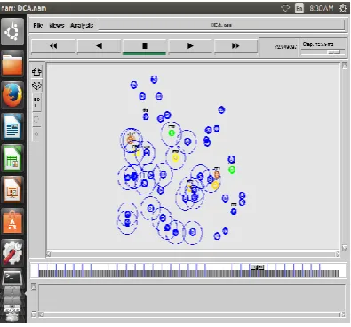Viewport: 351px width, 327px height.
Task: Click the green node on the right side
Action: pyautogui.click(x=232, y=170)
